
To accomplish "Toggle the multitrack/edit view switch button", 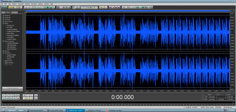I will 4,7.
